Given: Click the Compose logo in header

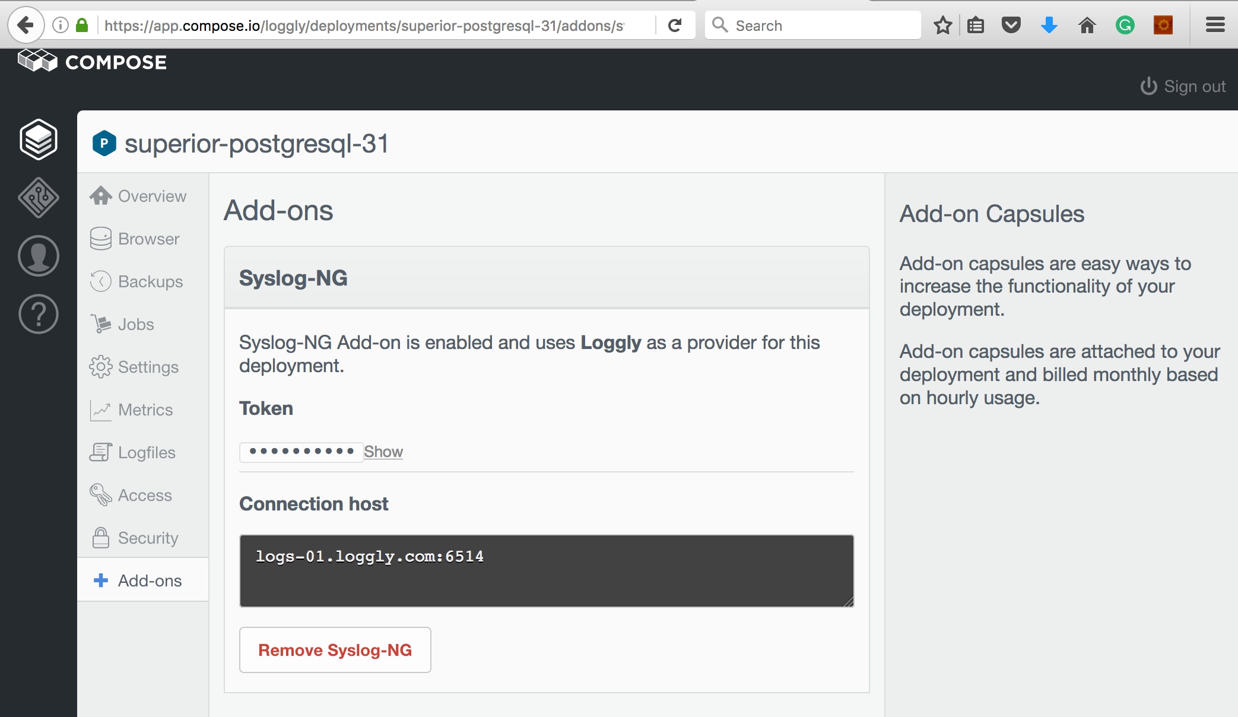Looking at the screenshot, I should click(x=93, y=62).
